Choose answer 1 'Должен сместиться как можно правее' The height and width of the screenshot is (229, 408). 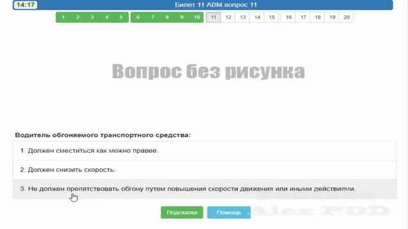coord(205,151)
